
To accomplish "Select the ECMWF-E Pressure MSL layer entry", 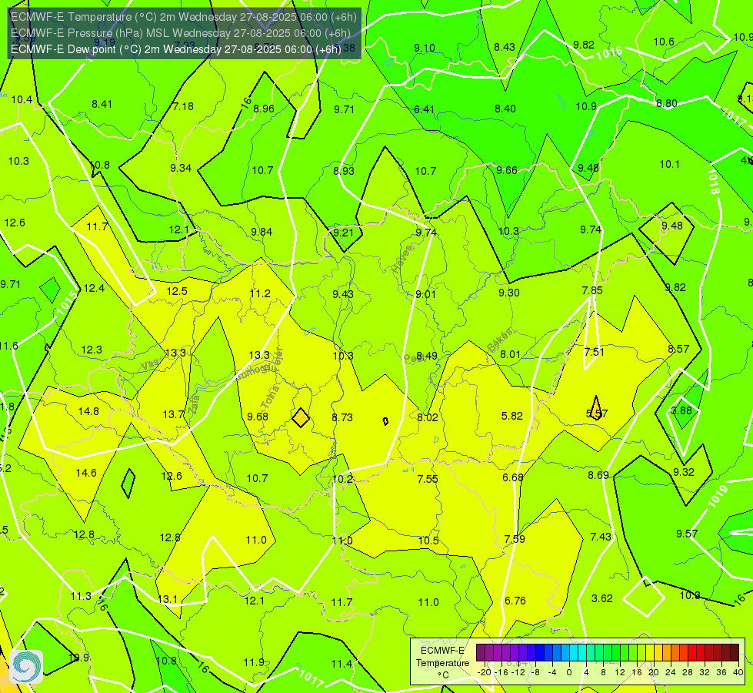I will pos(180,33).
